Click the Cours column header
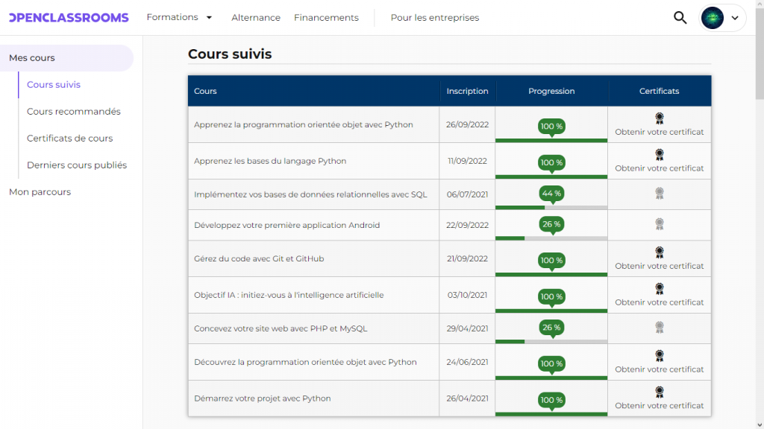This screenshot has height=429, width=764. click(205, 91)
